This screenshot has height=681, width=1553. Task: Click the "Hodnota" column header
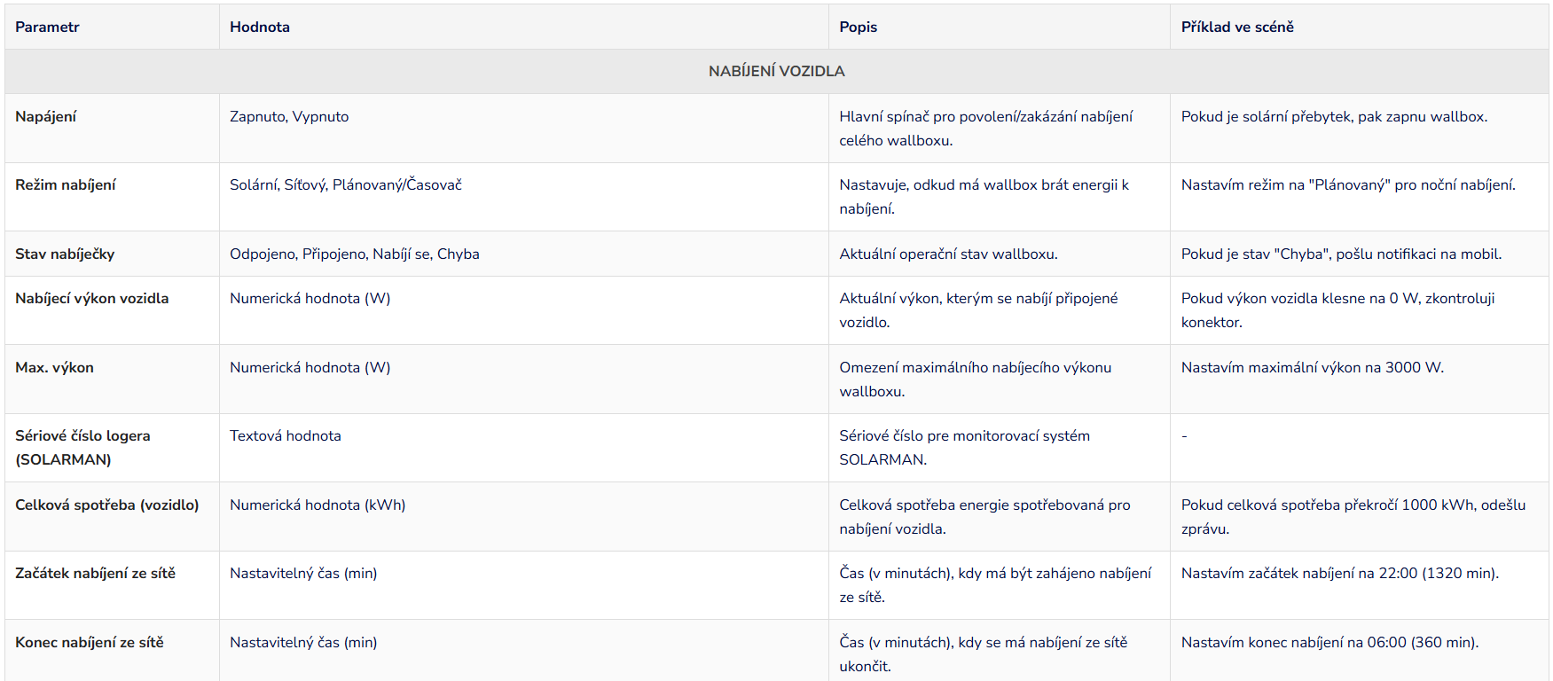pyautogui.click(x=259, y=27)
